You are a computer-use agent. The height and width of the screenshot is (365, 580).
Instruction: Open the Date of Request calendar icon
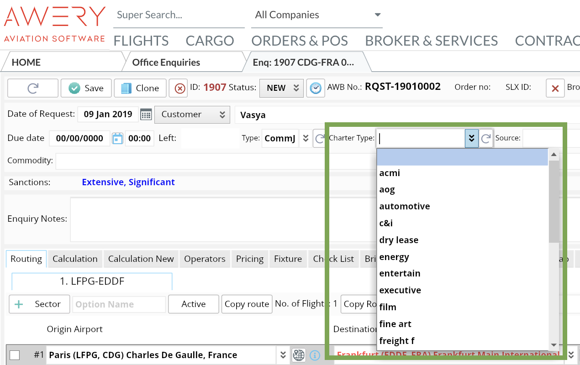[146, 115]
